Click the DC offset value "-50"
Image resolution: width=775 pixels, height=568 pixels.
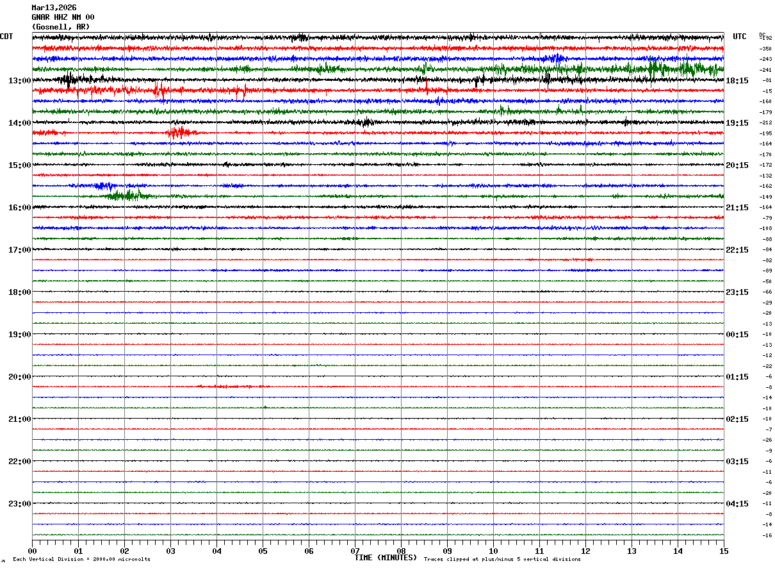pyautogui.click(x=767, y=281)
